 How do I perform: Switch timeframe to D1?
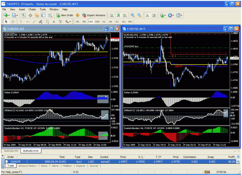click(x=117, y=22)
